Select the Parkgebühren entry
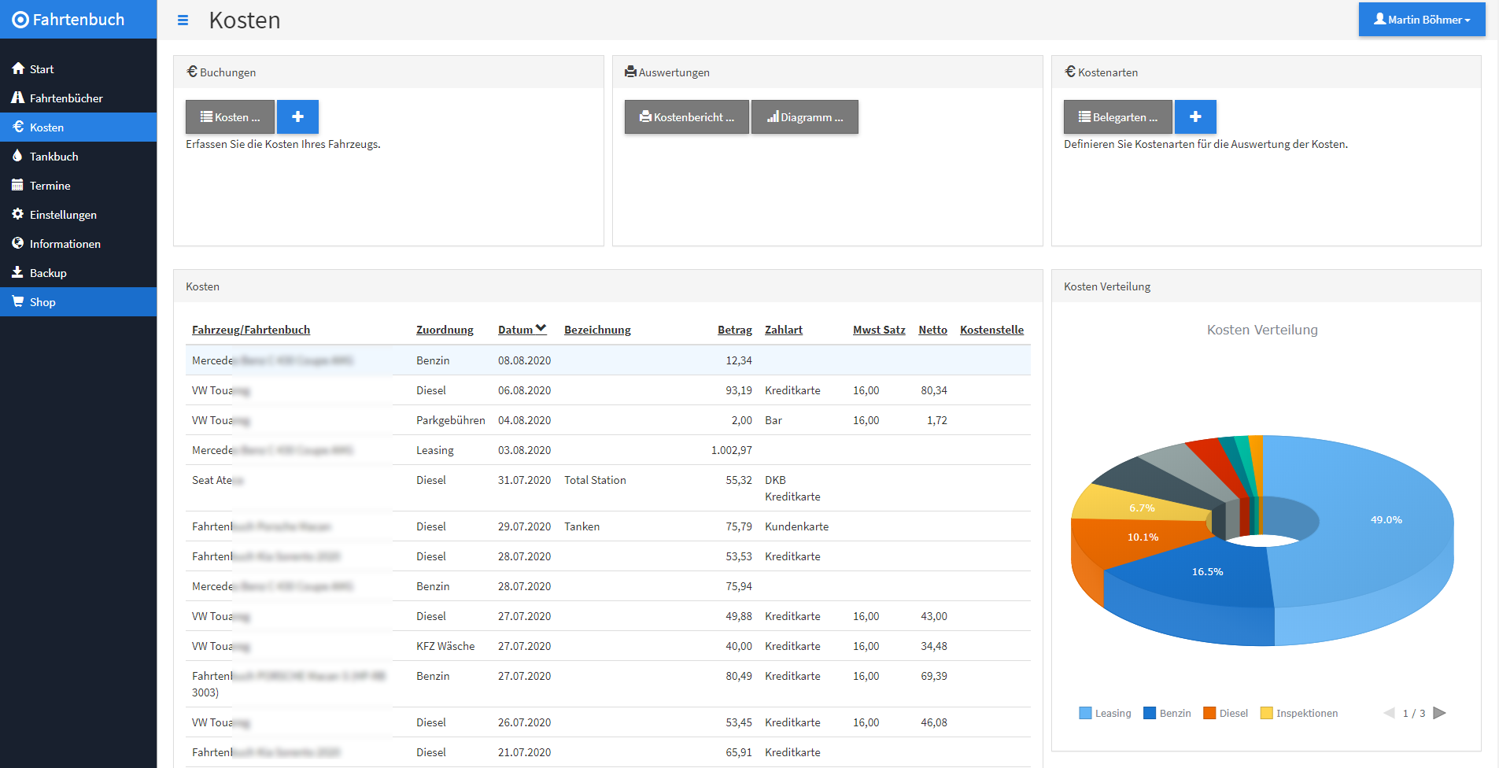 [450, 420]
